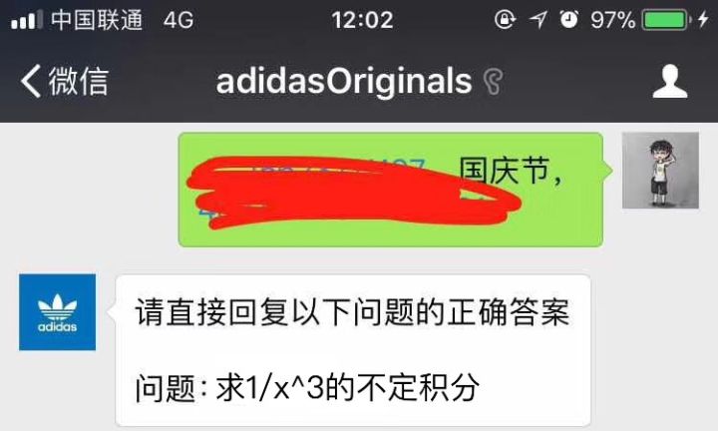The width and height of the screenshot is (718, 431).
Task: Open the contact profile person icon
Action: pyautogui.click(x=670, y=81)
